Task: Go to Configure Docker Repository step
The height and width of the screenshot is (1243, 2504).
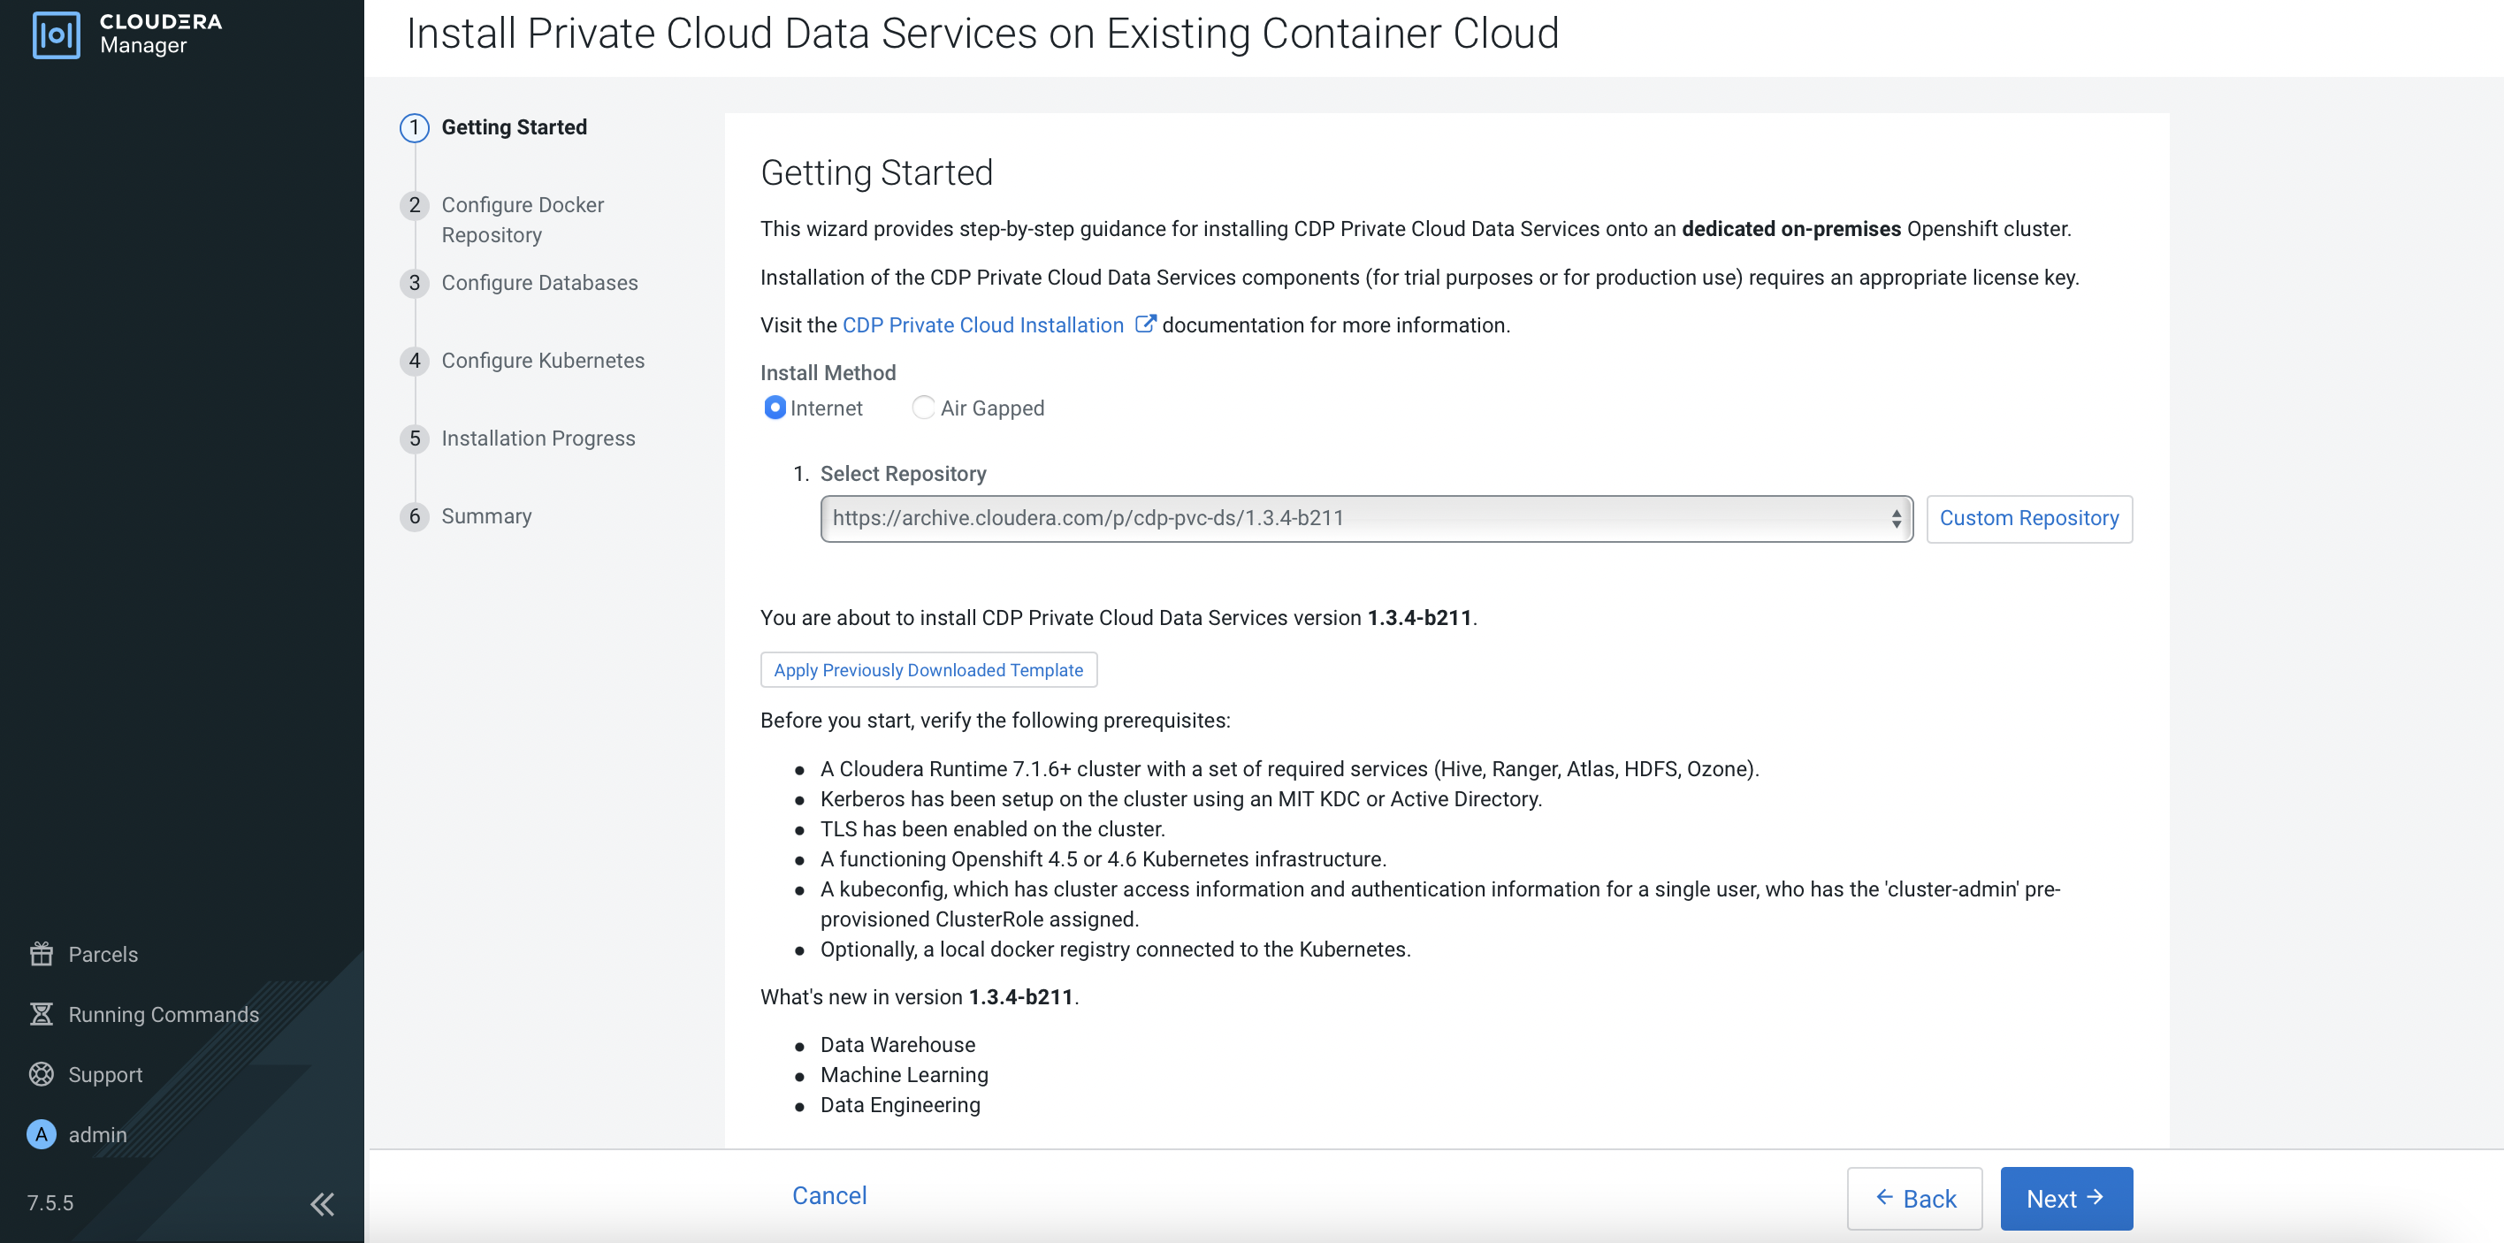Action: click(522, 219)
